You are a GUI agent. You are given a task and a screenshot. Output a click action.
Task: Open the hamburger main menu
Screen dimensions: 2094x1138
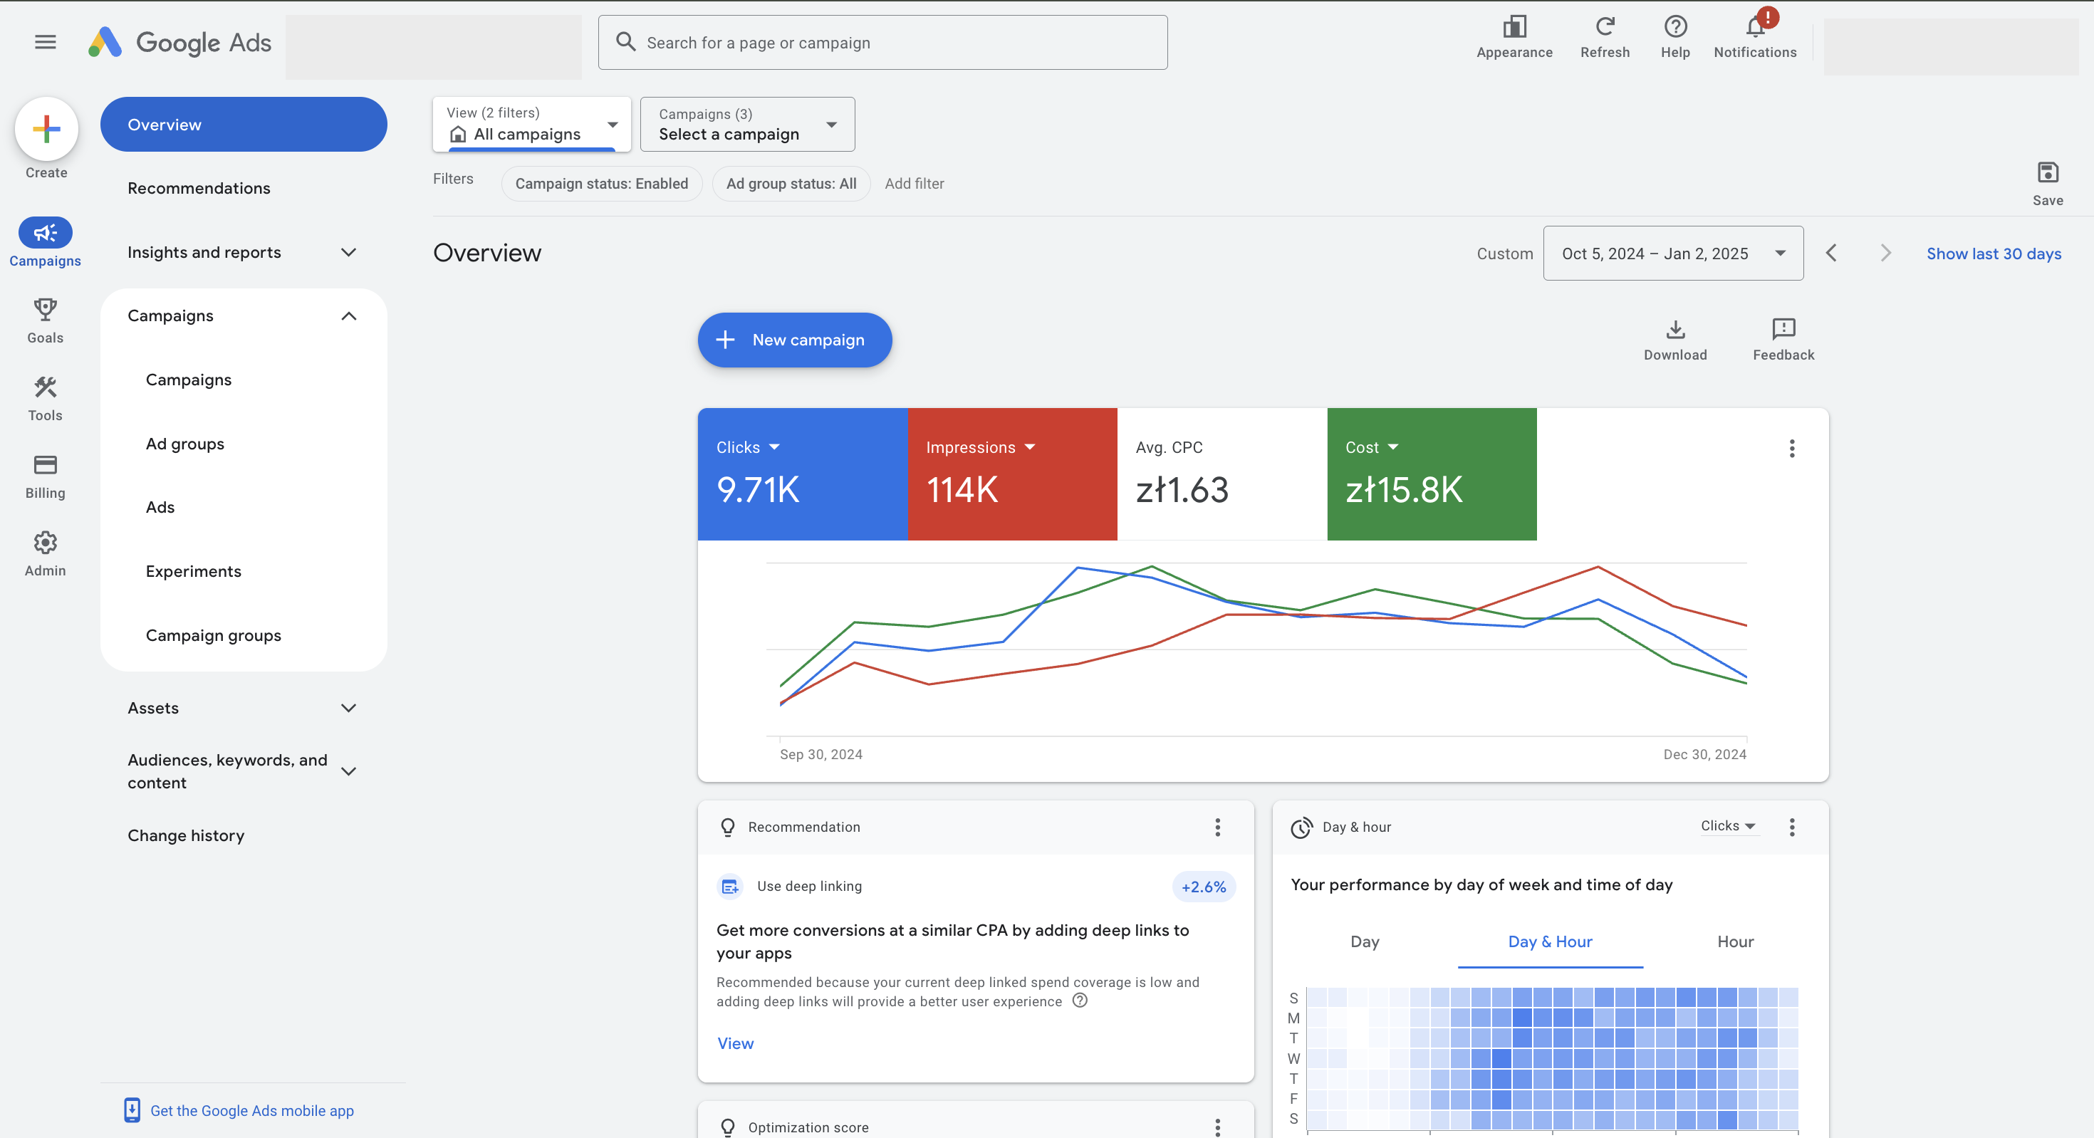[x=46, y=42]
